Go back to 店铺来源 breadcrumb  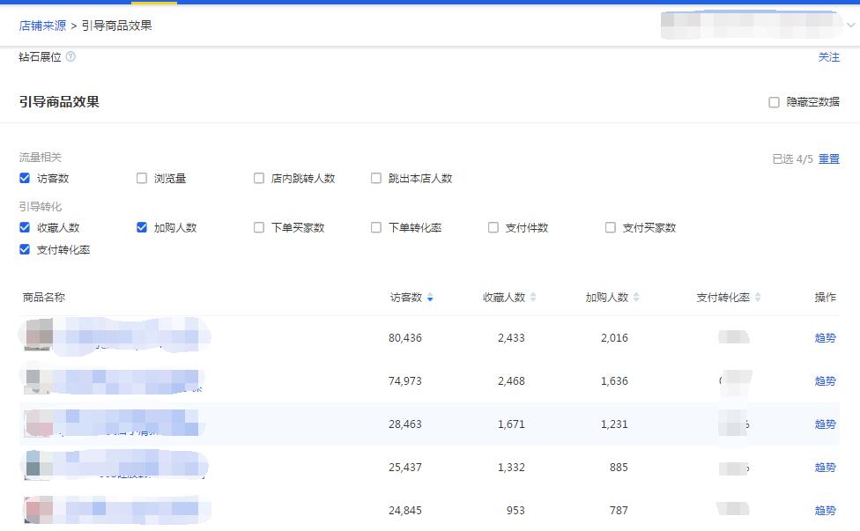point(42,26)
